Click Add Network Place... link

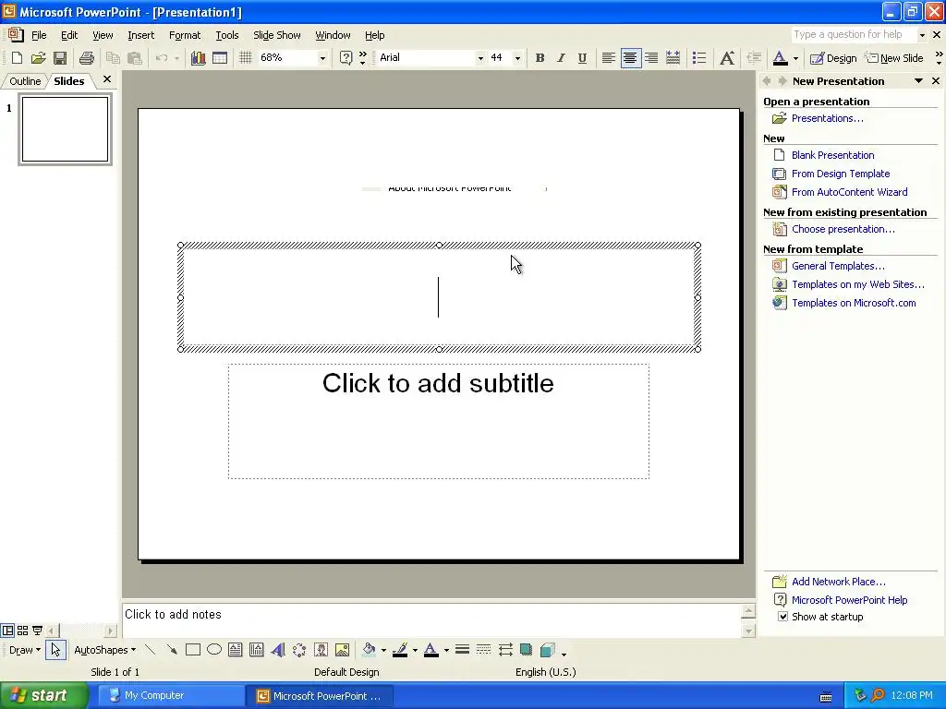839,582
